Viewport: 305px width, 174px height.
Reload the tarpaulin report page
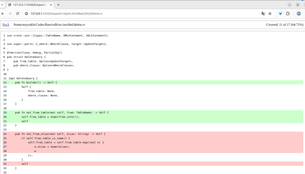click(x=18, y=13)
